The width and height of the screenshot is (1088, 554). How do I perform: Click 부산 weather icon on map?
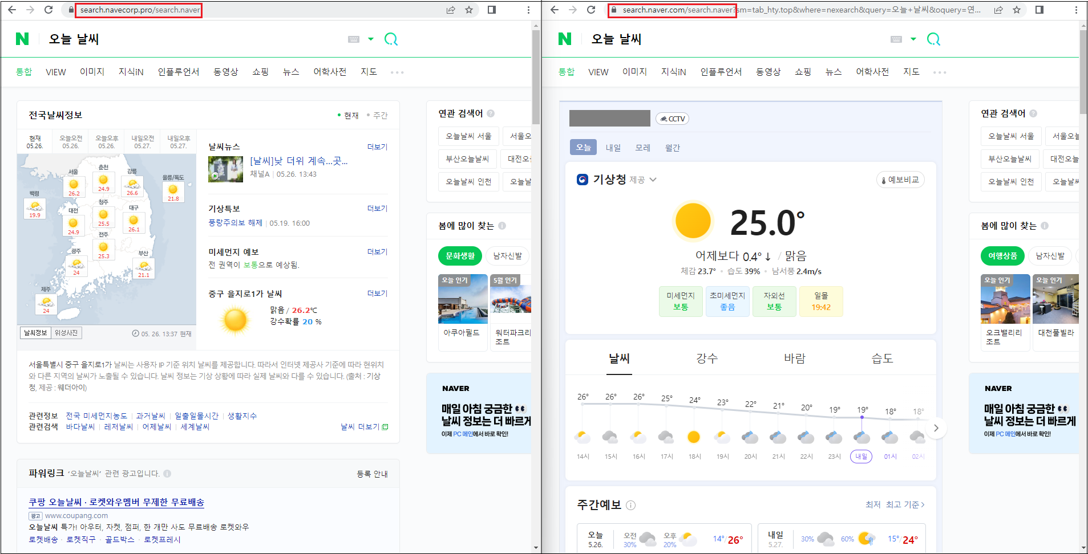coord(143,268)
